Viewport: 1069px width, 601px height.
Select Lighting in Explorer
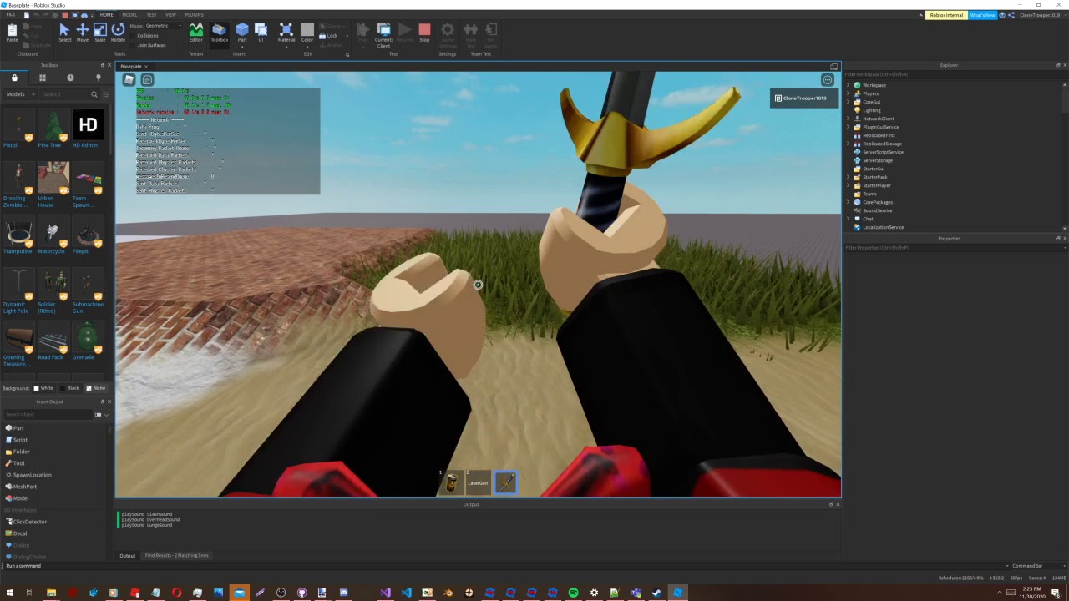[x=872, y=110]
